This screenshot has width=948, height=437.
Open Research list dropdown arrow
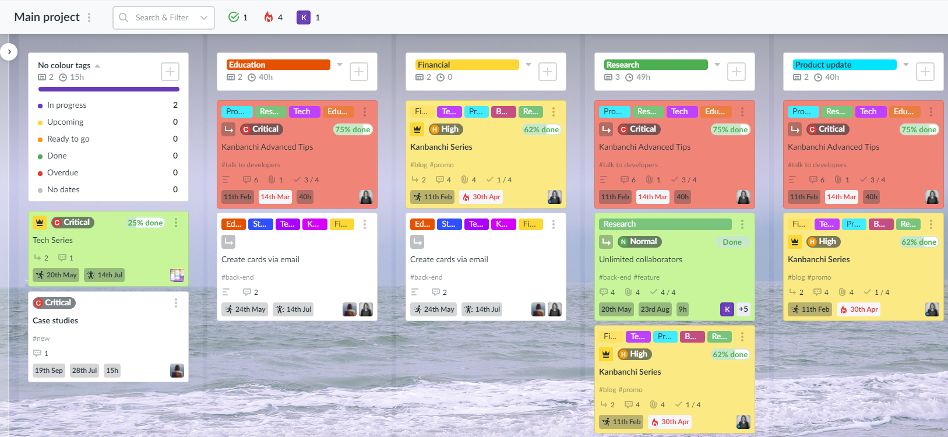[717, 65]
